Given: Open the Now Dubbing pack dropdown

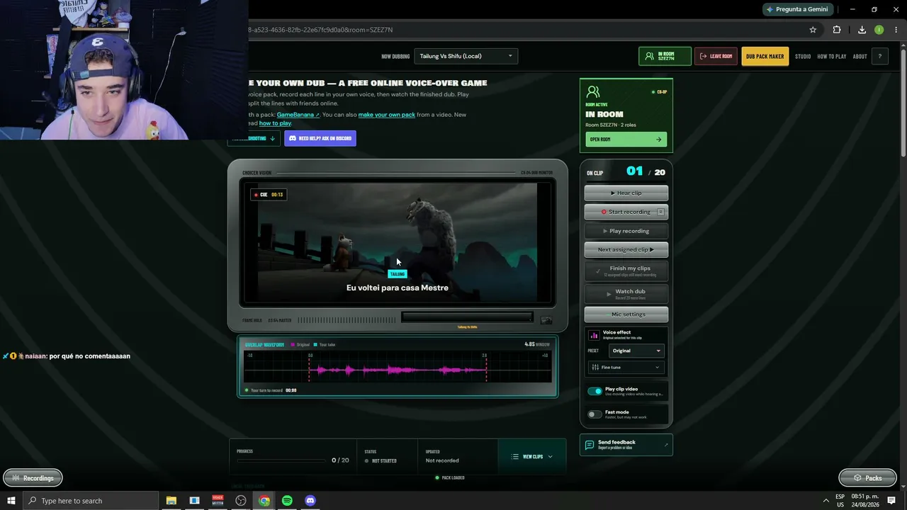Looking at the screenshot, I should click(466, 56).
